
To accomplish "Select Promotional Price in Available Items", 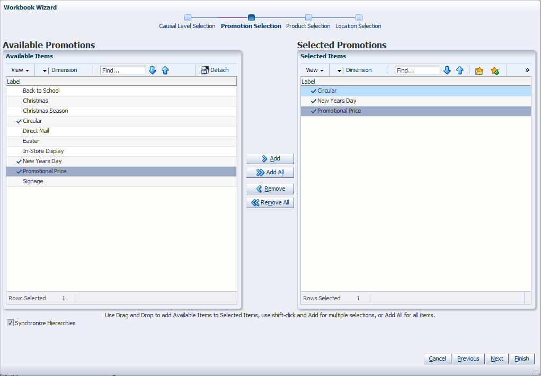I will coord(121,171).
